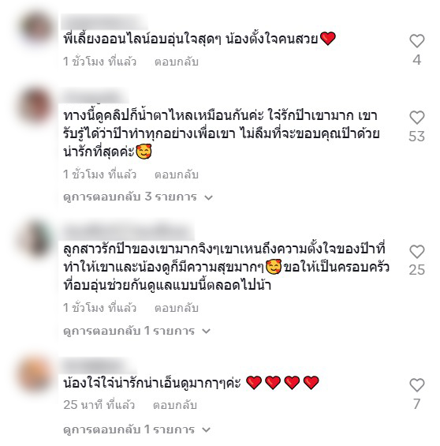Viewport: 440px width, 446px height.
Task: Click the 25 นาที ที่แล้ว timestamp
Action: pos(99,405)
